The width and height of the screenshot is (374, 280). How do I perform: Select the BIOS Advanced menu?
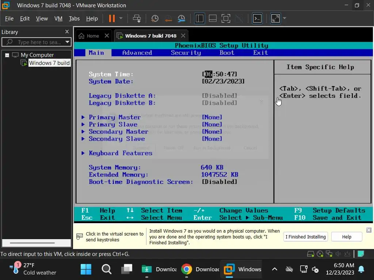tap(137, 52)
